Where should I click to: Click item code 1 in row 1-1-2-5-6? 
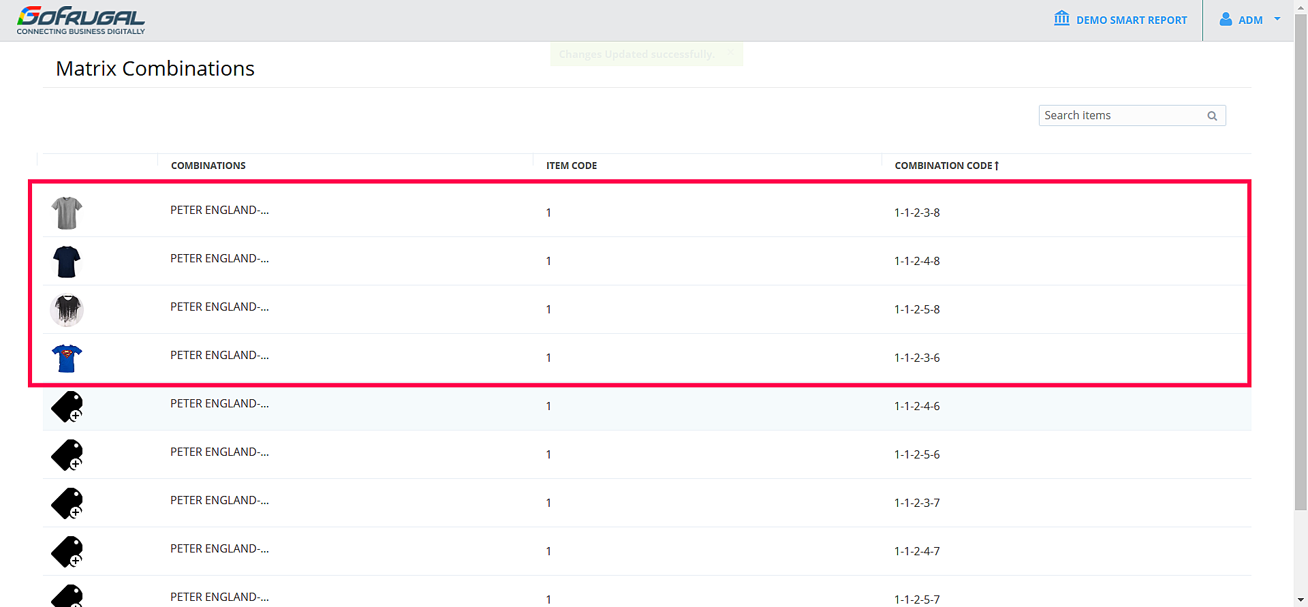tap(548, 454)
